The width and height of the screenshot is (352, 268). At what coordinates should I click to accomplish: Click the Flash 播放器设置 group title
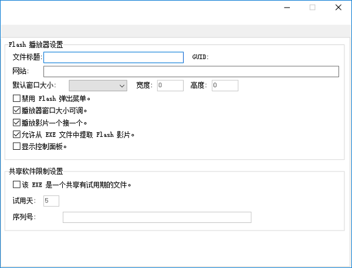click(36, 44)
